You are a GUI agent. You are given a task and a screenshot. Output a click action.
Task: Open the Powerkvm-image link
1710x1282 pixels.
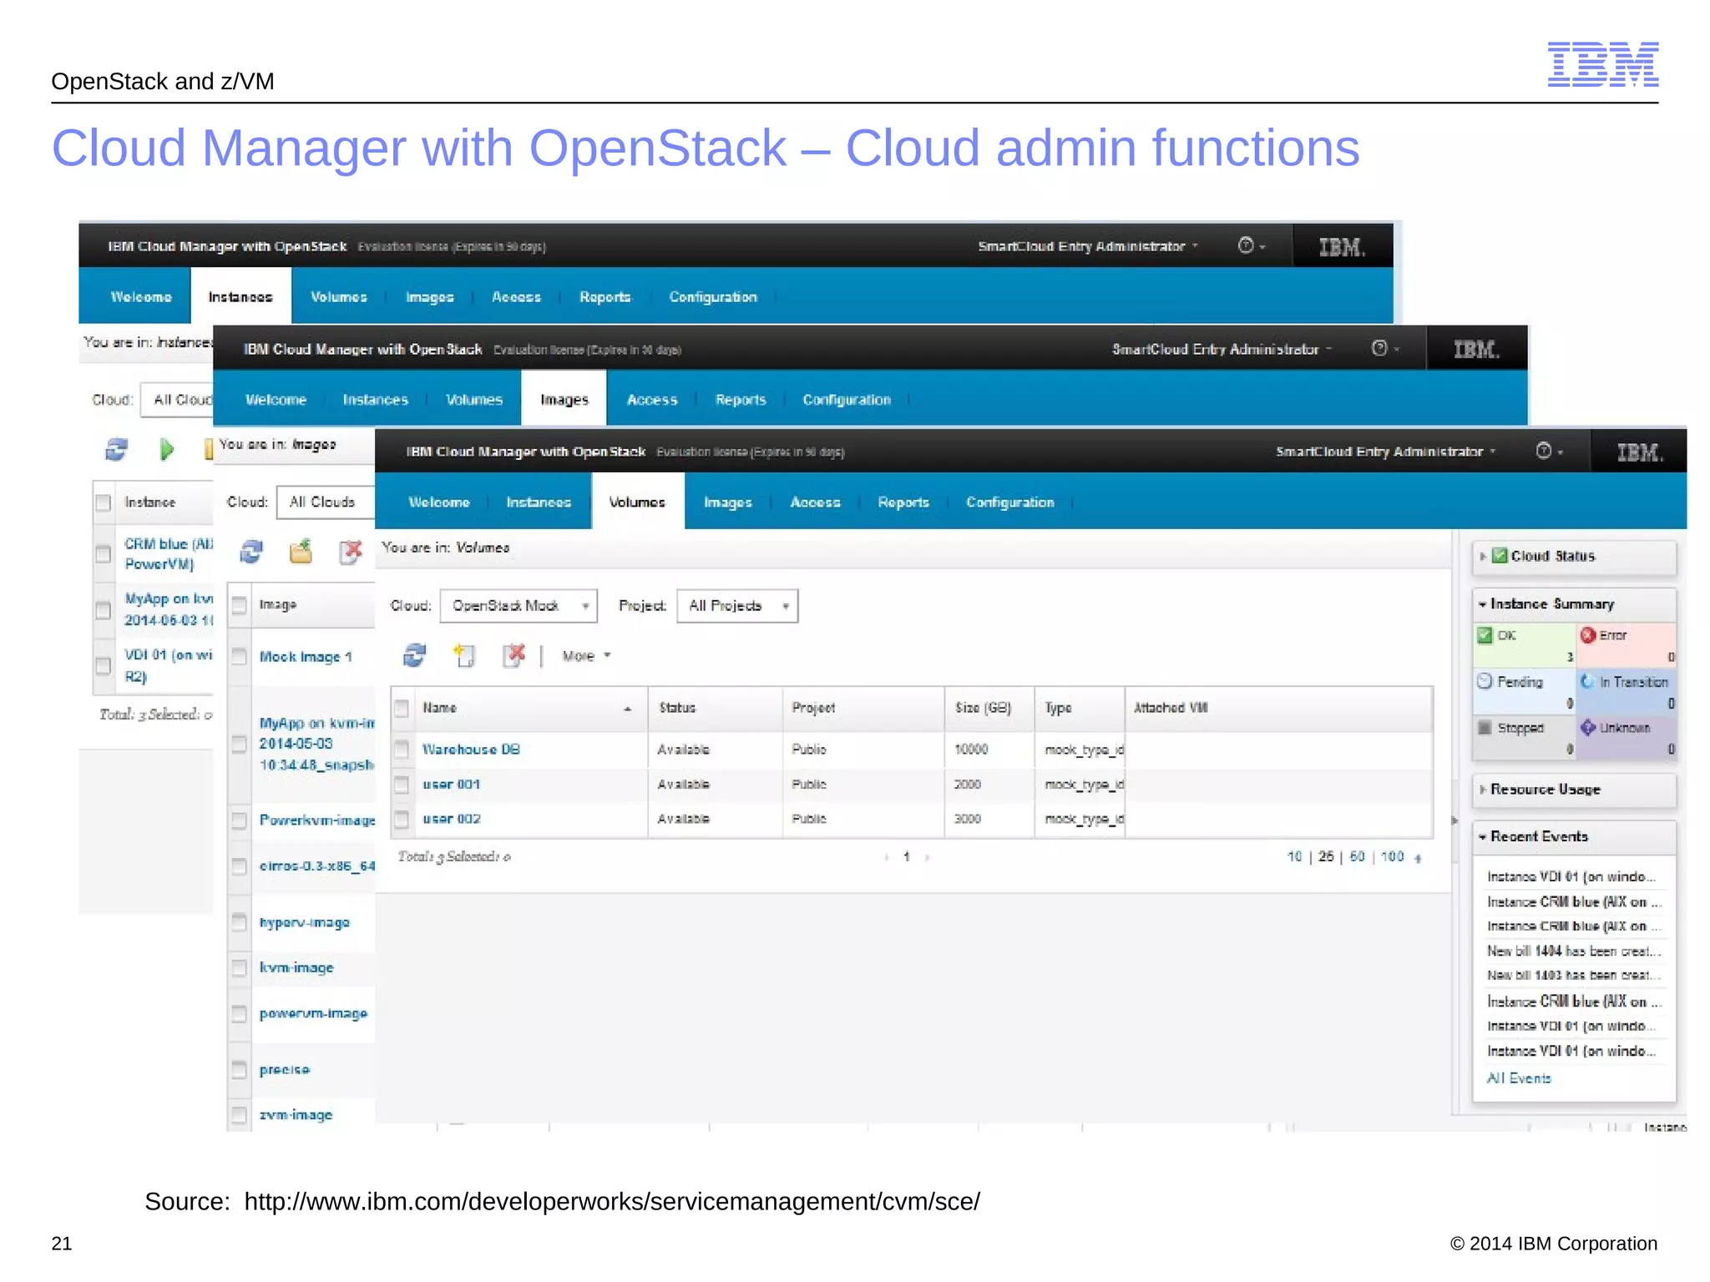coord(317,820)
